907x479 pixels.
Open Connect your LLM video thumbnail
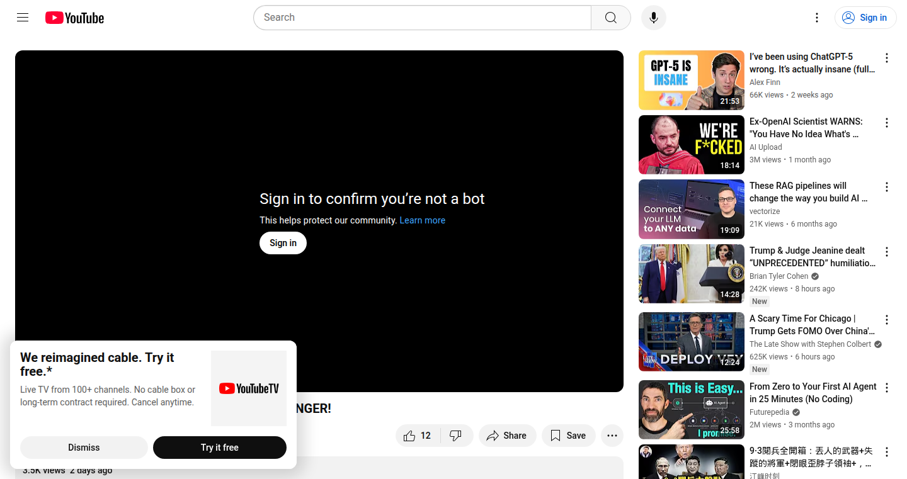(692, 209)
